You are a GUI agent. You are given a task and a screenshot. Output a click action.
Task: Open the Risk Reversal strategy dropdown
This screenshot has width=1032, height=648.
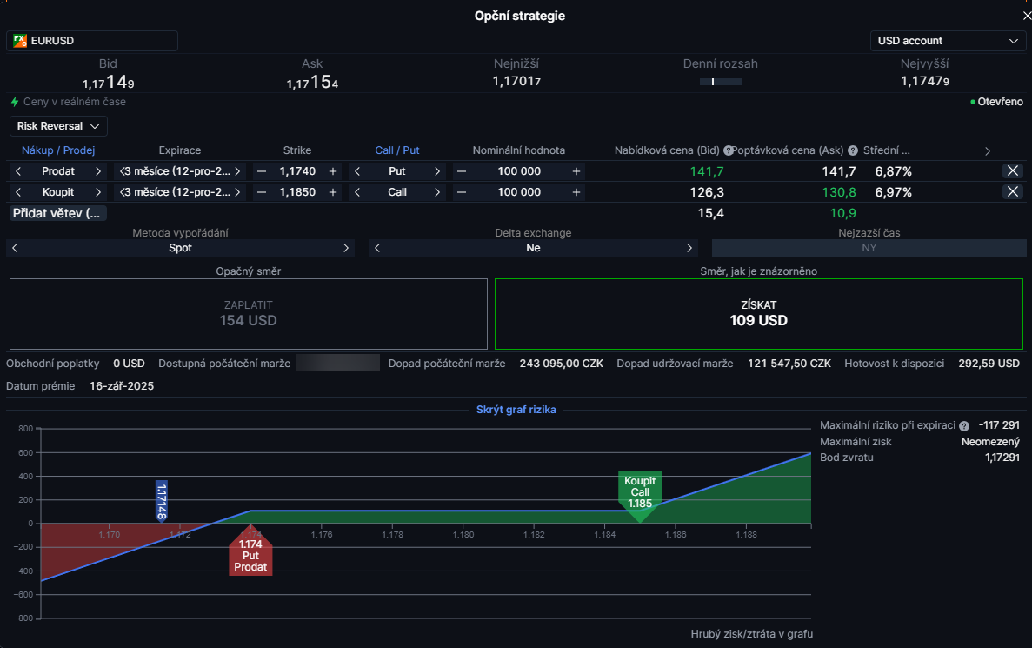click(x=58, y=126)
